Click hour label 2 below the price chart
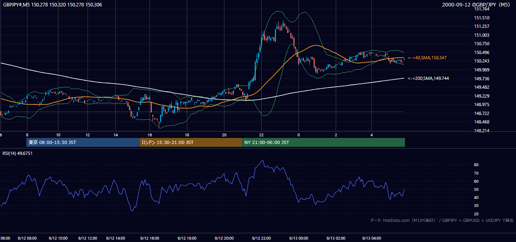This screenshot has width=516, height=242. [x=336, y=135]
